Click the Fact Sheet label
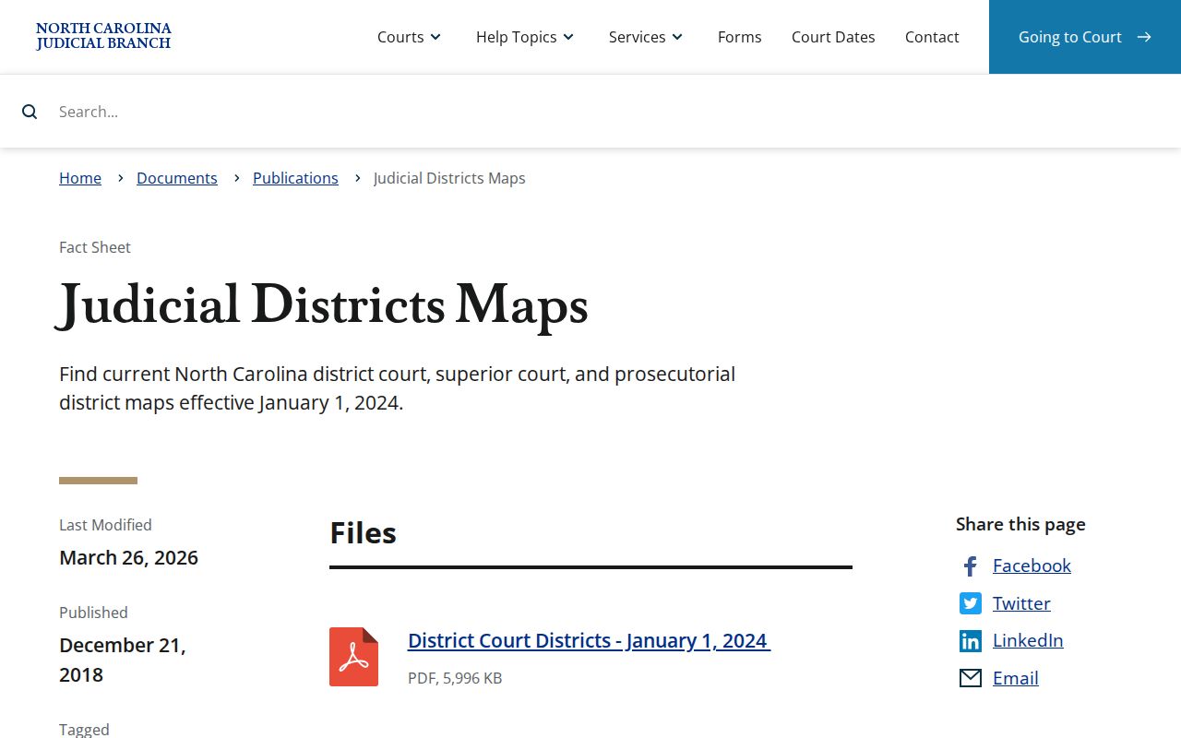The height and width of the screenshot is (738, 1181). click(x=95, y=247)
